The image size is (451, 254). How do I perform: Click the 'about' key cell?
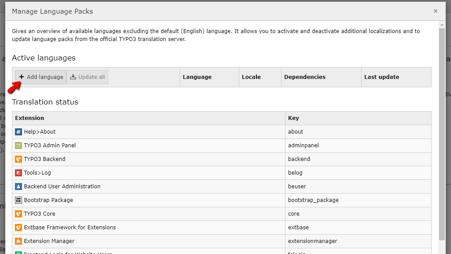pos(358,132)
